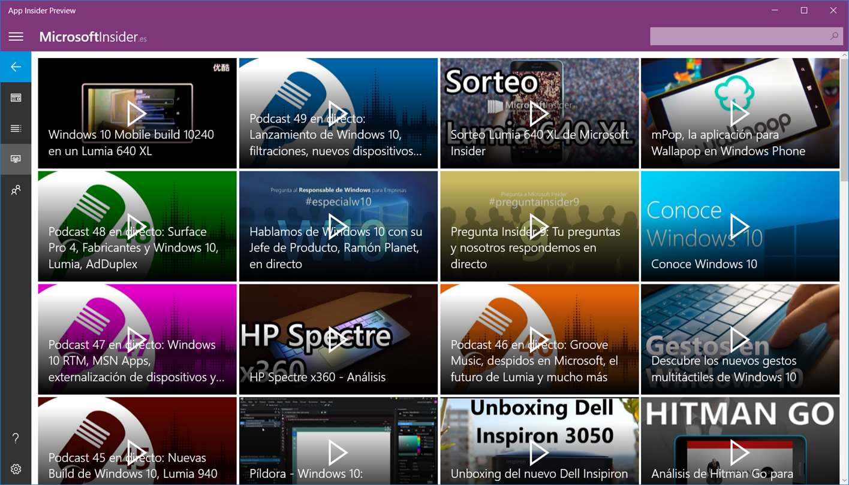Open the news section icon in sidebar
This screenshot has height=485, width=849.
pyautogui.click(x=16, y=98)
